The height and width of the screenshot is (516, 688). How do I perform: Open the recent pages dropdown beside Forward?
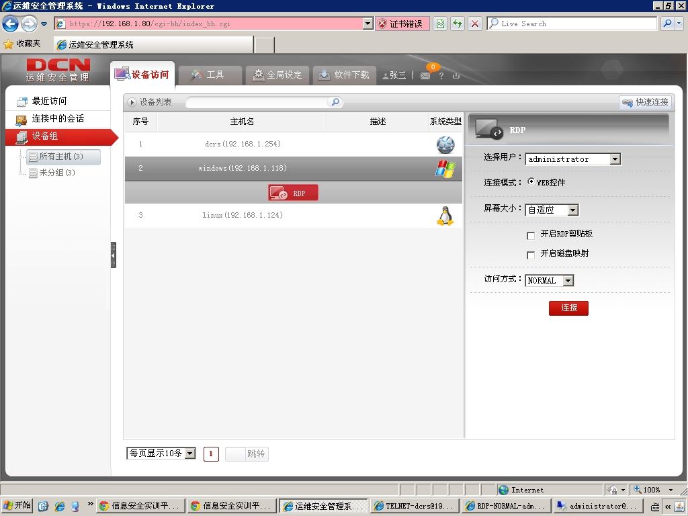[44, 24]
